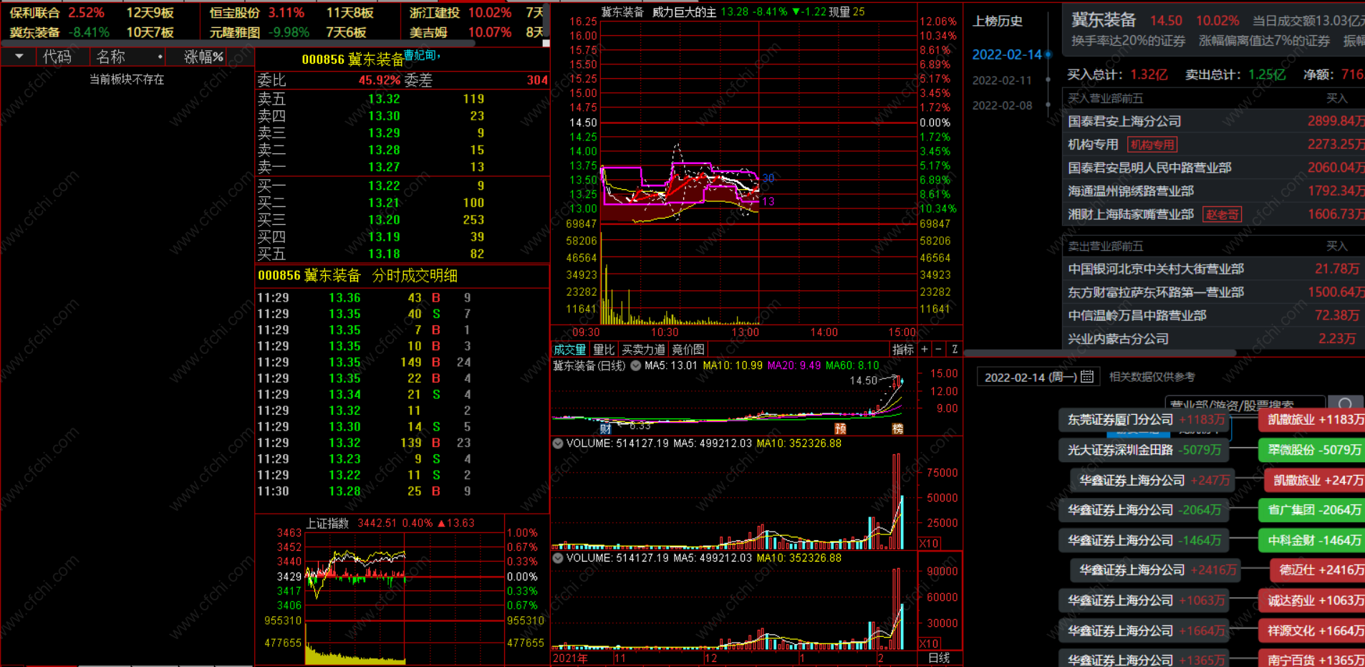Screen dimensions: 1365x667
Task: Click the 预 marker on daily chart
Action: click(x=840, y=428)
